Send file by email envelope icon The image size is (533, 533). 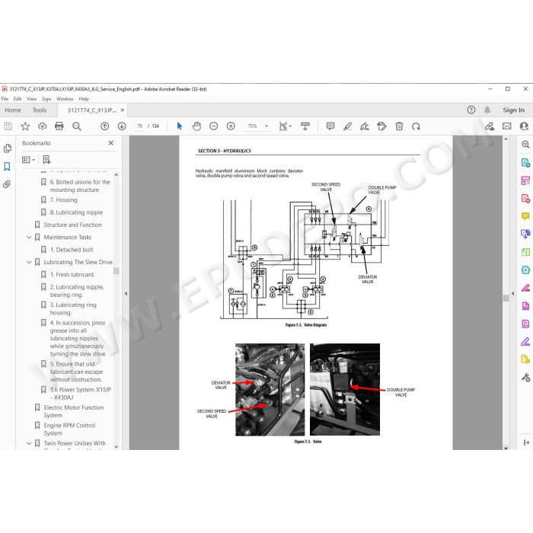(x=507, y=126)
